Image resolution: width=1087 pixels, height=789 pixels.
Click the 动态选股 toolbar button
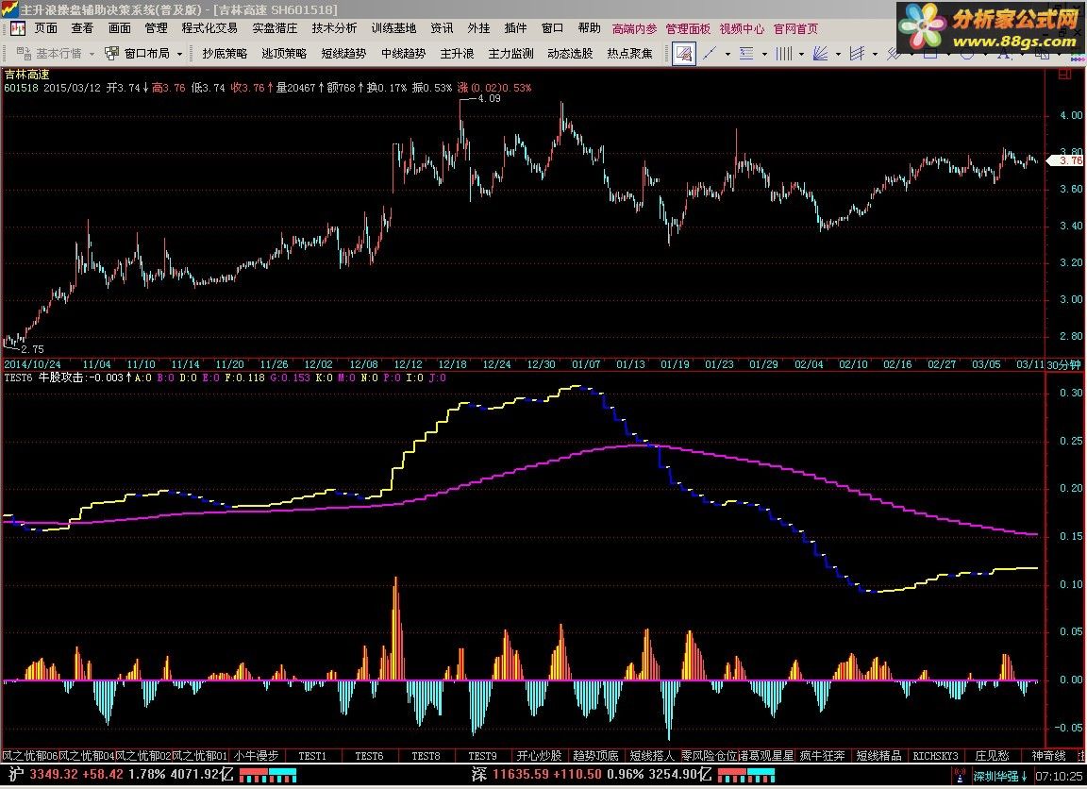[x=570, y=54]
